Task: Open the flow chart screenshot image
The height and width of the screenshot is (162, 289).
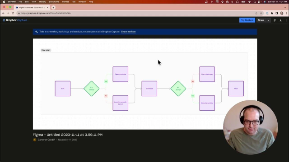Action: click(x=145, y=84)
